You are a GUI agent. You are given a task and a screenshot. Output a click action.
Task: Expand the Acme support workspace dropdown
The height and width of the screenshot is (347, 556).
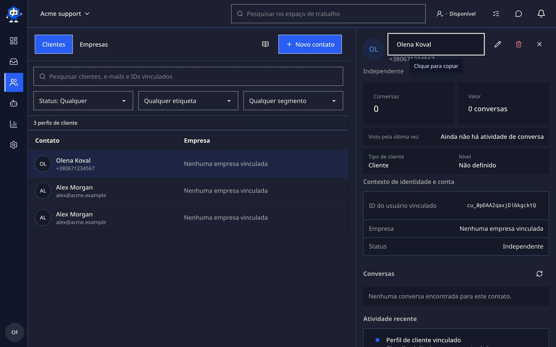tap(65, 14)
